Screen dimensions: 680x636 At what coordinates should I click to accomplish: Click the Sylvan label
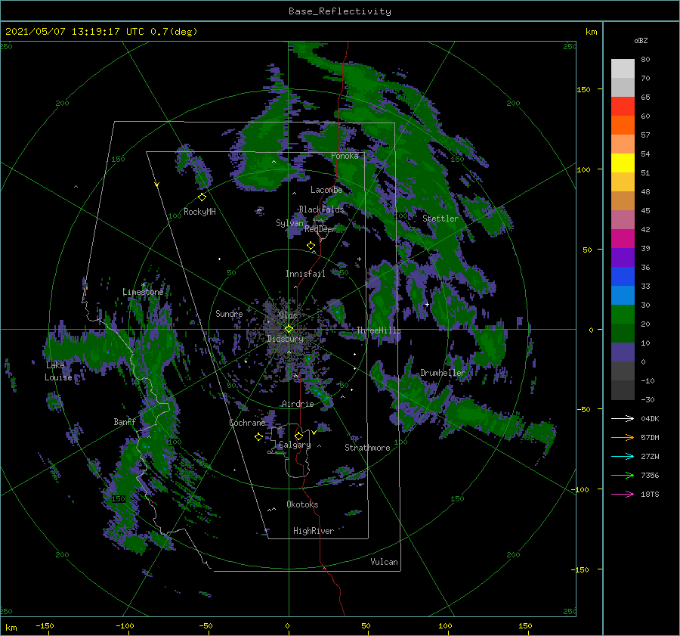click(x=289, y=223)
